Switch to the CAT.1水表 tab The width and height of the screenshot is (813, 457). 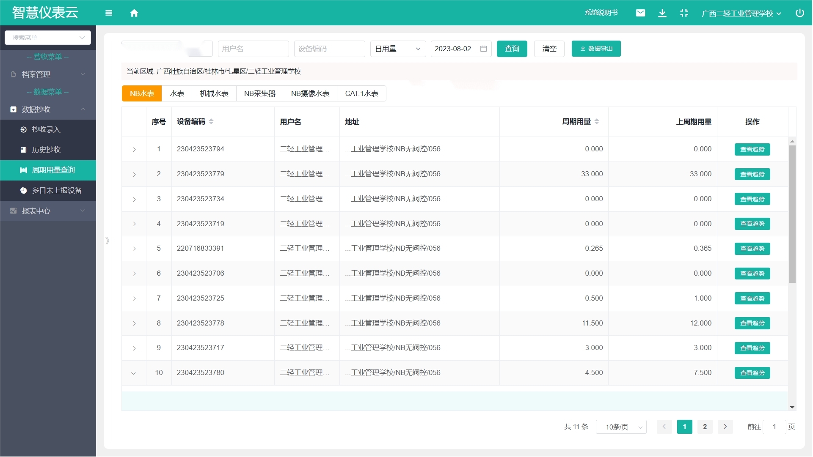[x=362, y=93]
